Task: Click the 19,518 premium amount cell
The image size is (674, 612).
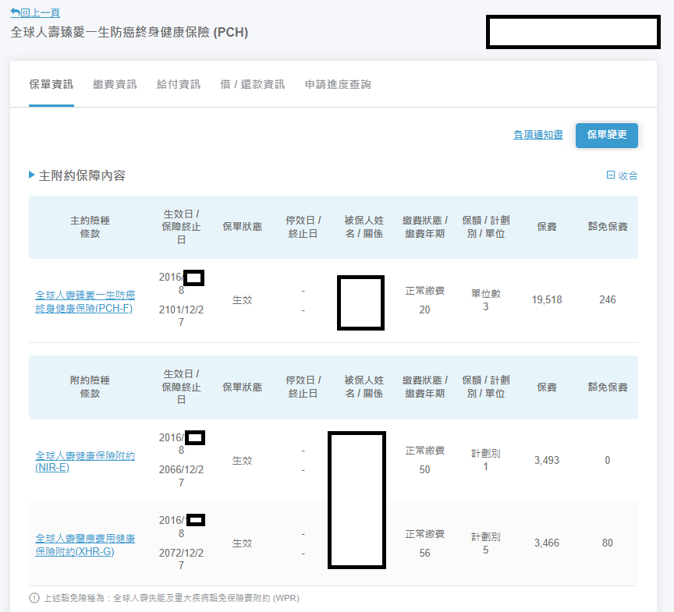Action: pyautogui.click(x=547, y=300)
